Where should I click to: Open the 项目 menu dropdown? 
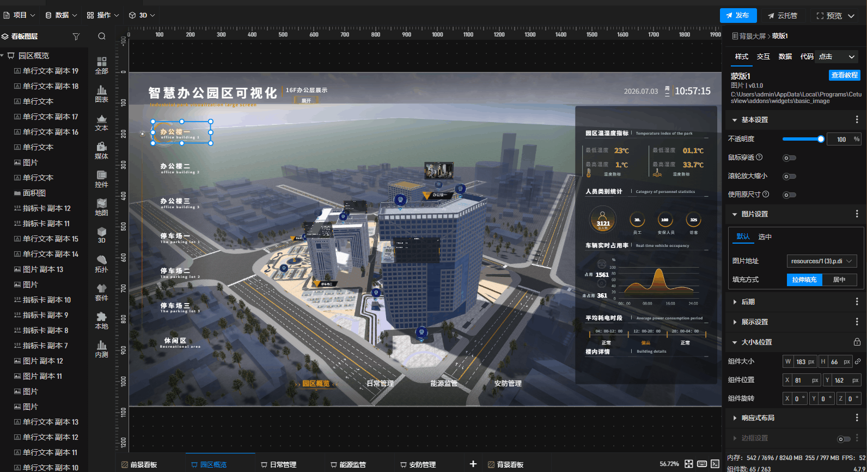pyautogui.click(x=20, y=15)
